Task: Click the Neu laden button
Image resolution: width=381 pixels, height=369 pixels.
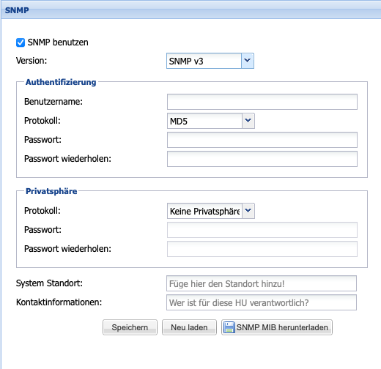Action: point(189,327)
